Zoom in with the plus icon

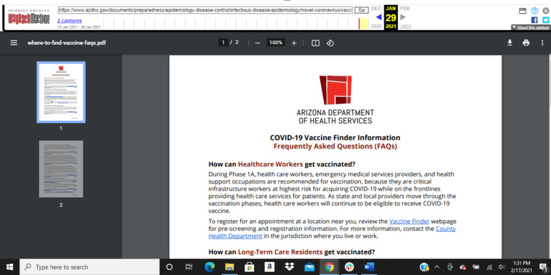coord(294,43)
